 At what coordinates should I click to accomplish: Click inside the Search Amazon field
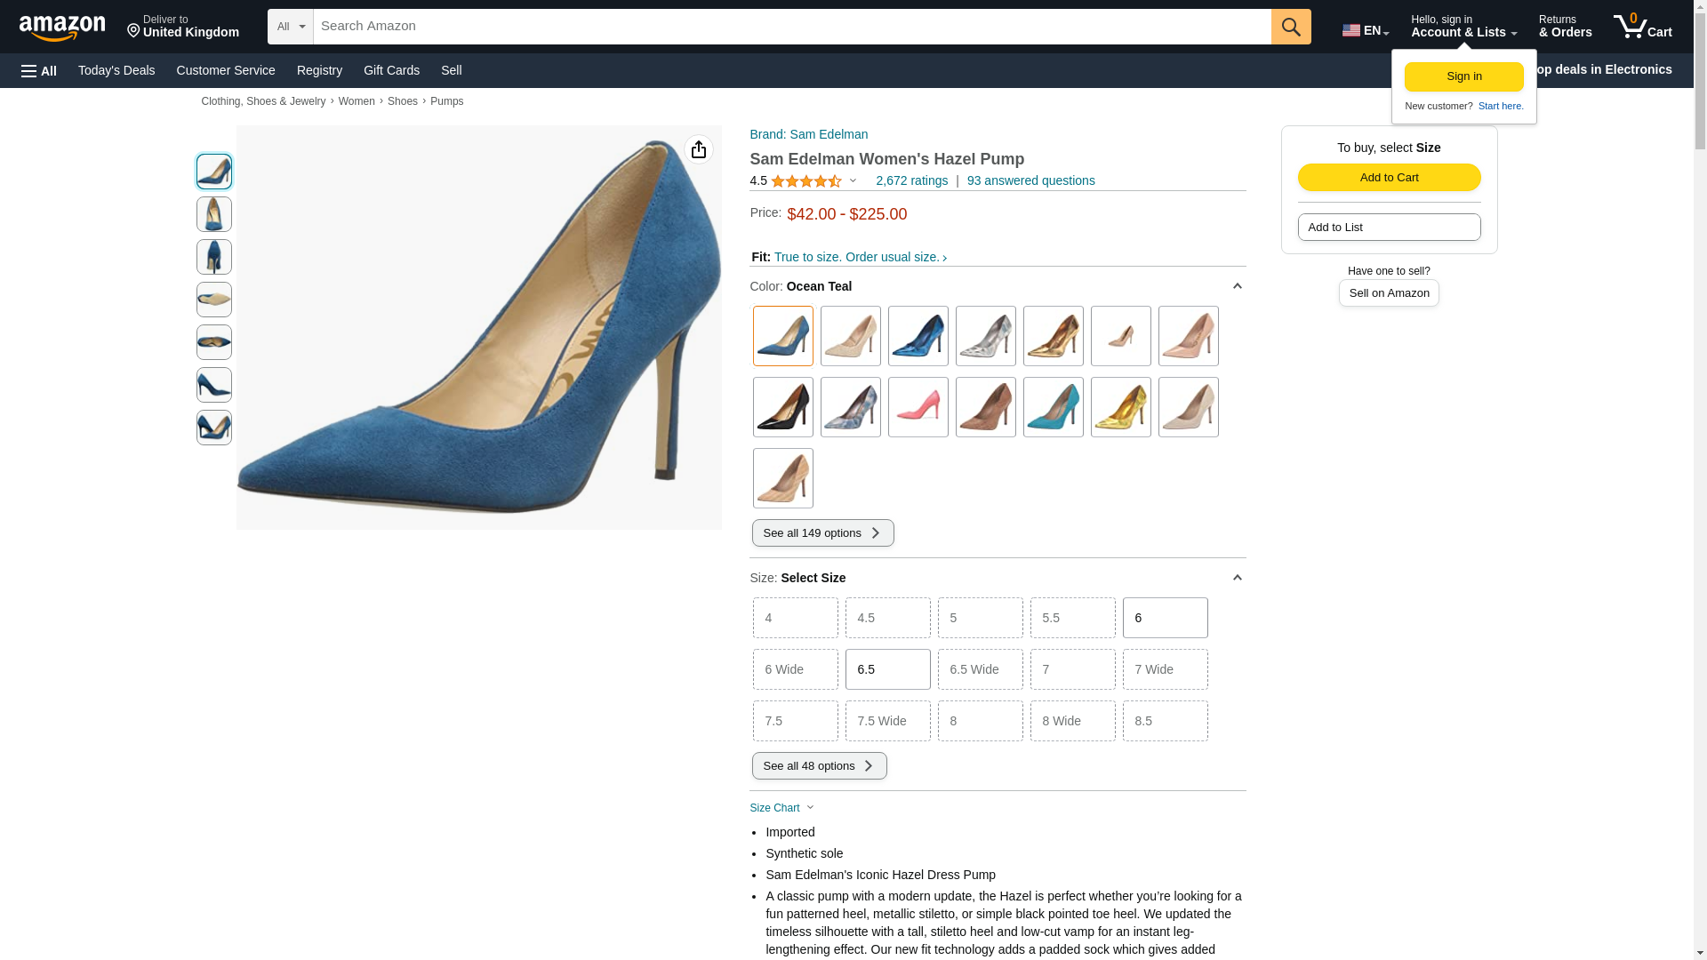pyautogui.click(x=792, y=27)
